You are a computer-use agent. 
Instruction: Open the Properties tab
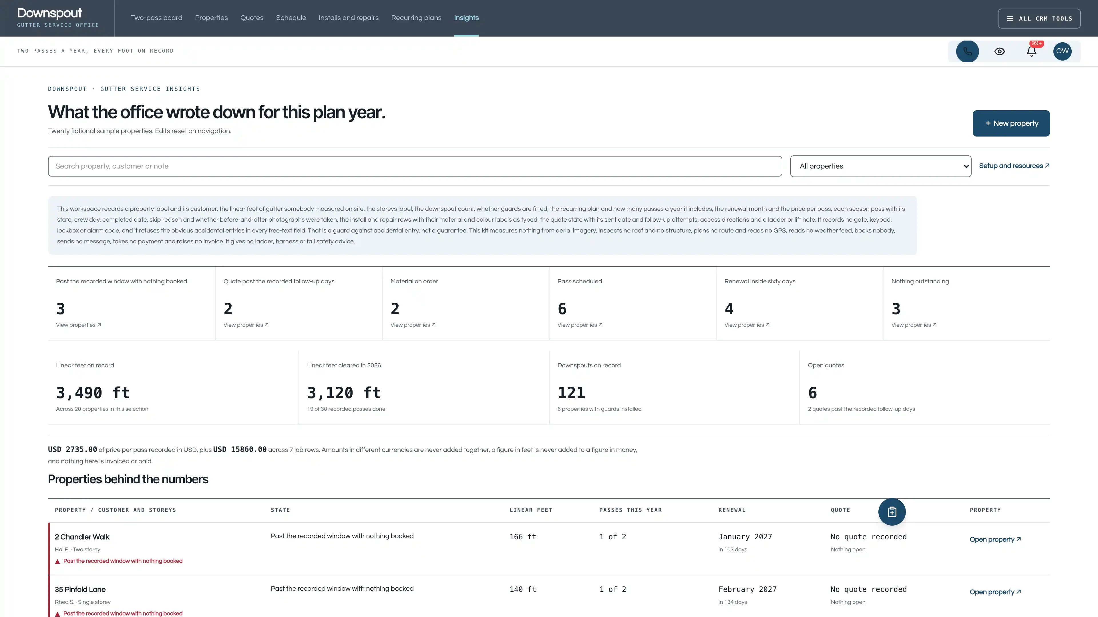(x=211, y=18)
